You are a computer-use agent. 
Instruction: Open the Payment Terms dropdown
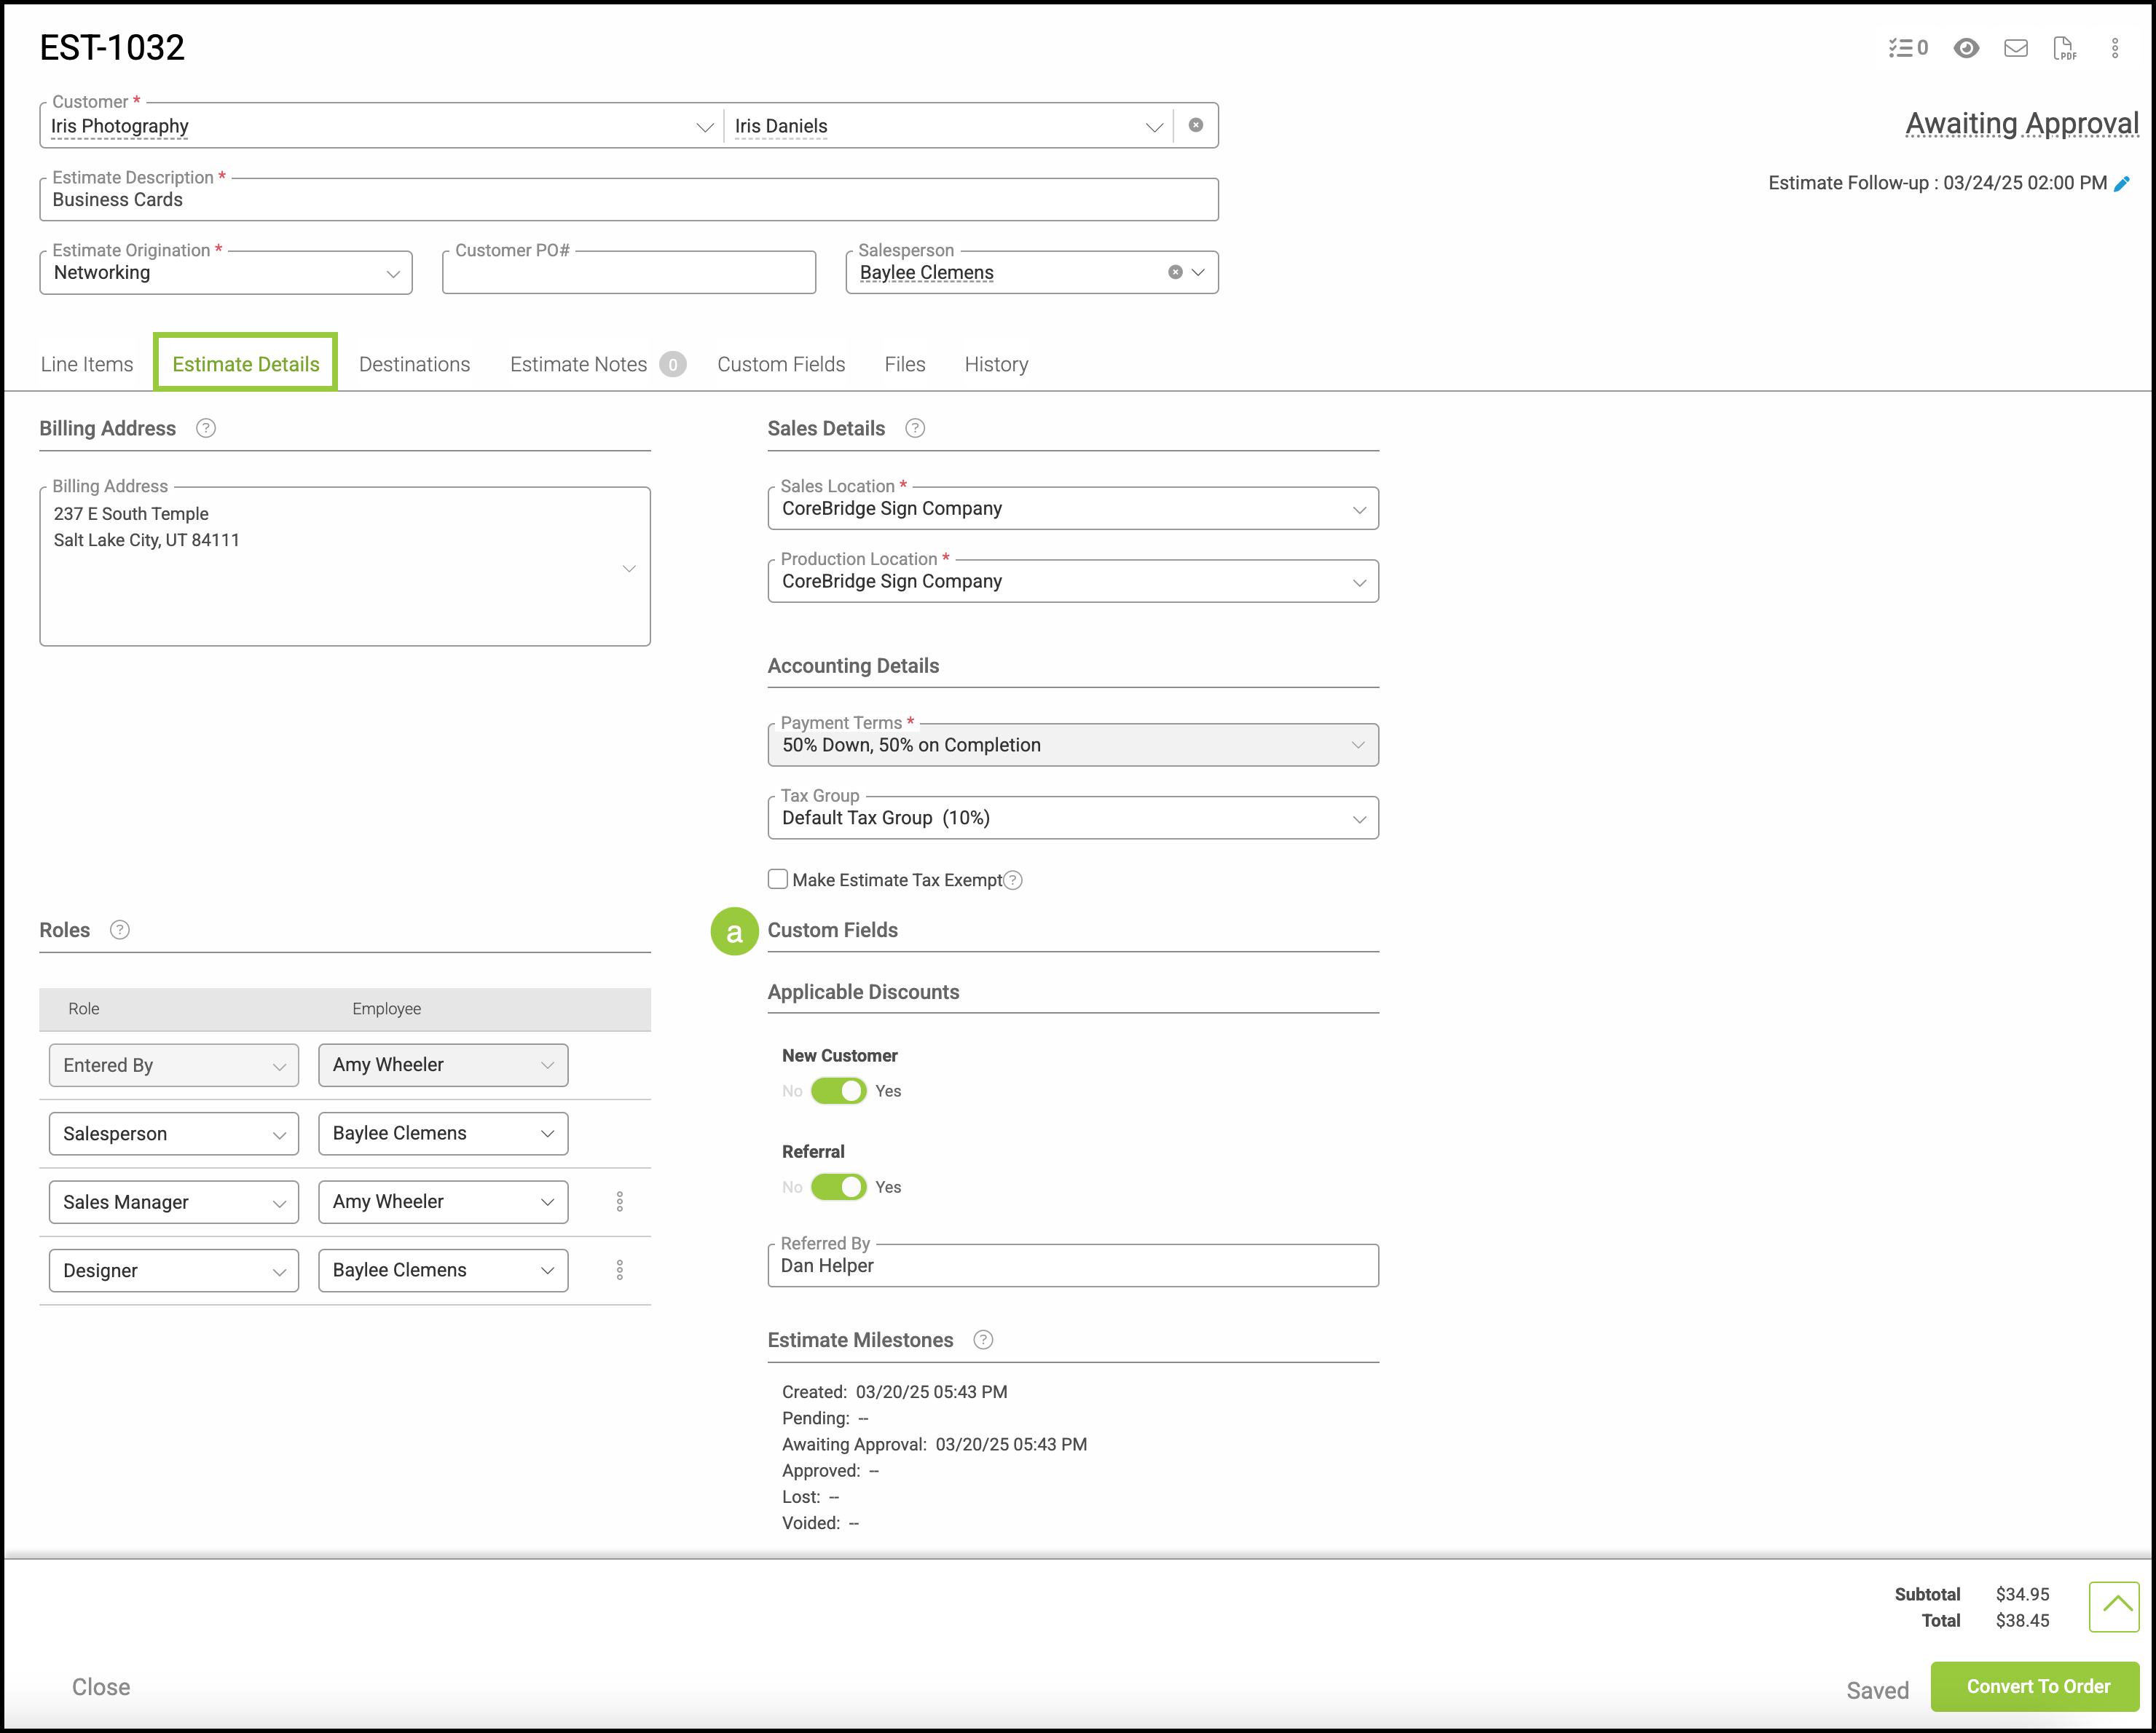(1072, 746)
